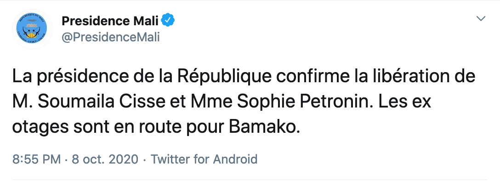Click the 8 oct. 2020 date
Image resolution: width=500 pixels, height=181 pixels.
click(x=105, y=158)
